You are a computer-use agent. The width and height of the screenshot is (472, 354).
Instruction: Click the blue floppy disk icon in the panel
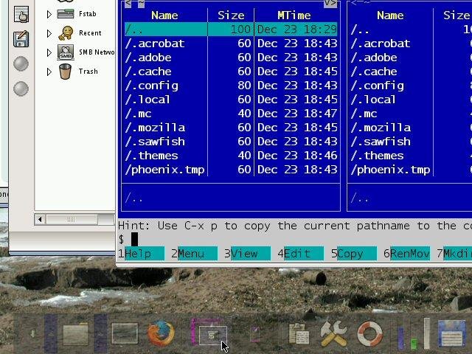452,333
